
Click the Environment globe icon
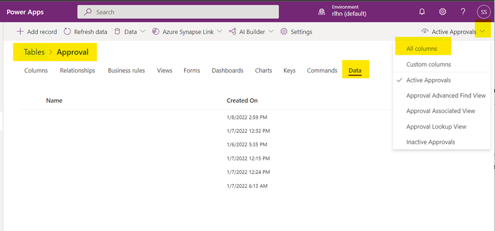321,12
